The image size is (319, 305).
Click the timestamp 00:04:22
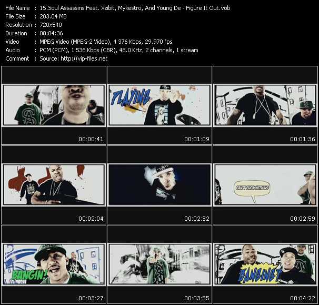tap(303, 298)
